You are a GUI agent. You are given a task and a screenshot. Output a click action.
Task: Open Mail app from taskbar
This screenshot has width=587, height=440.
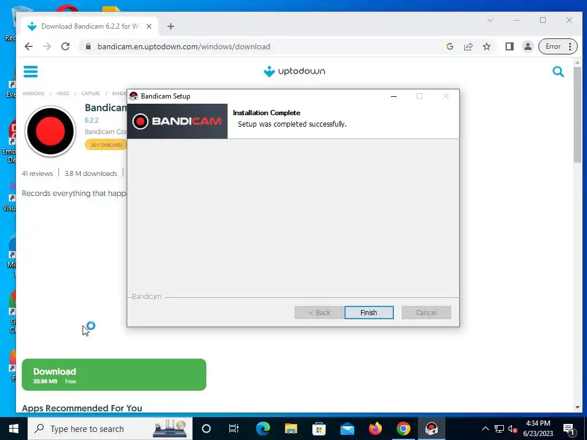click(x=347, y=429)
